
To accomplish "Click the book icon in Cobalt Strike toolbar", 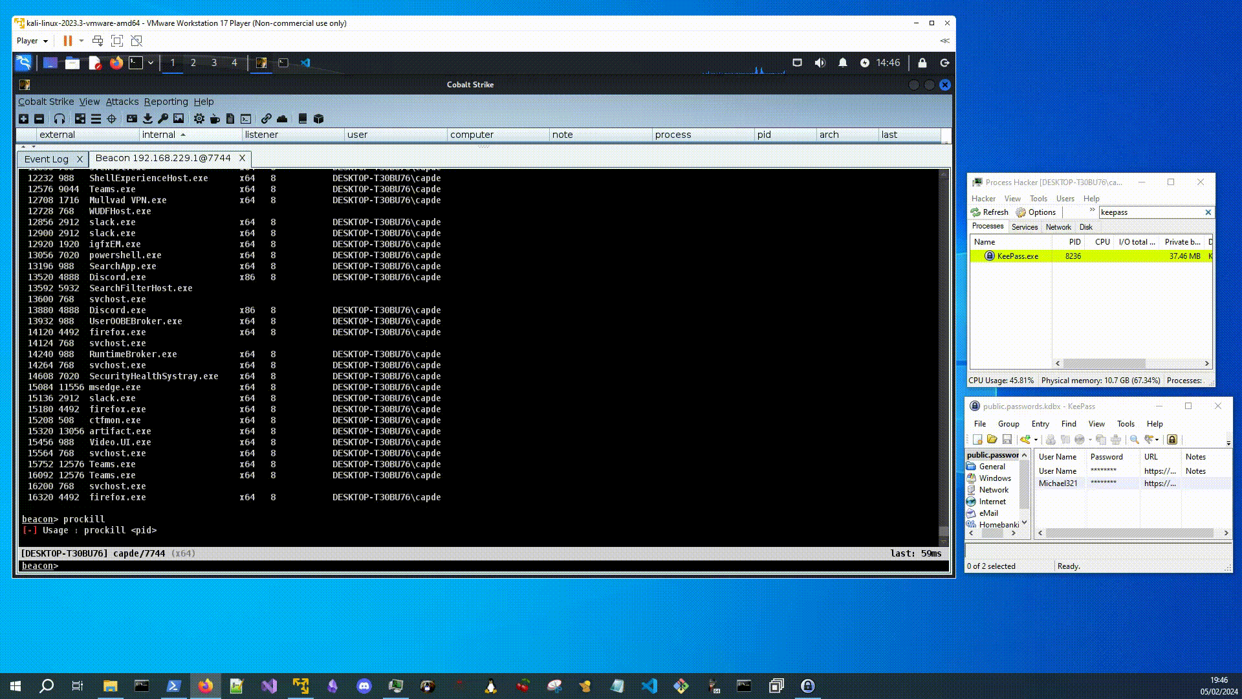I will (302, 118).
